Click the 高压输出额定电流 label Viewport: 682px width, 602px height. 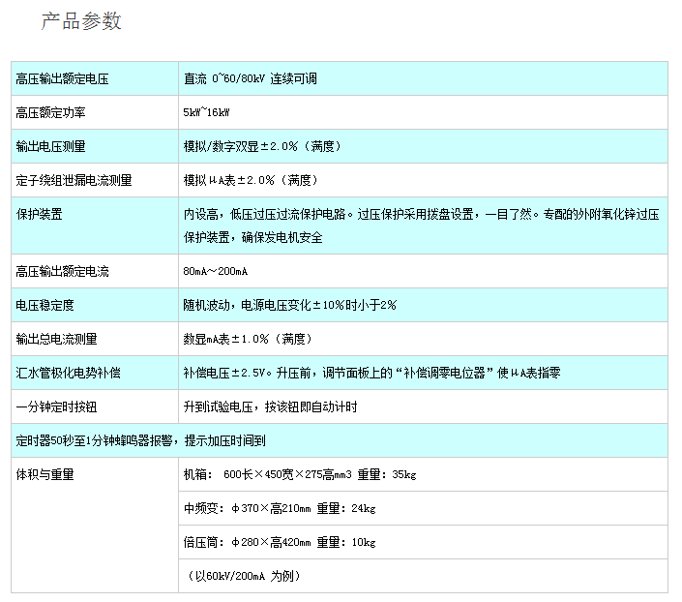pyautogui.click(x=62, y=271)
